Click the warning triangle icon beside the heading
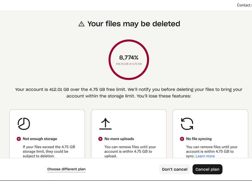This screenshot has width=252, height=181. click(x=82, y=24)
